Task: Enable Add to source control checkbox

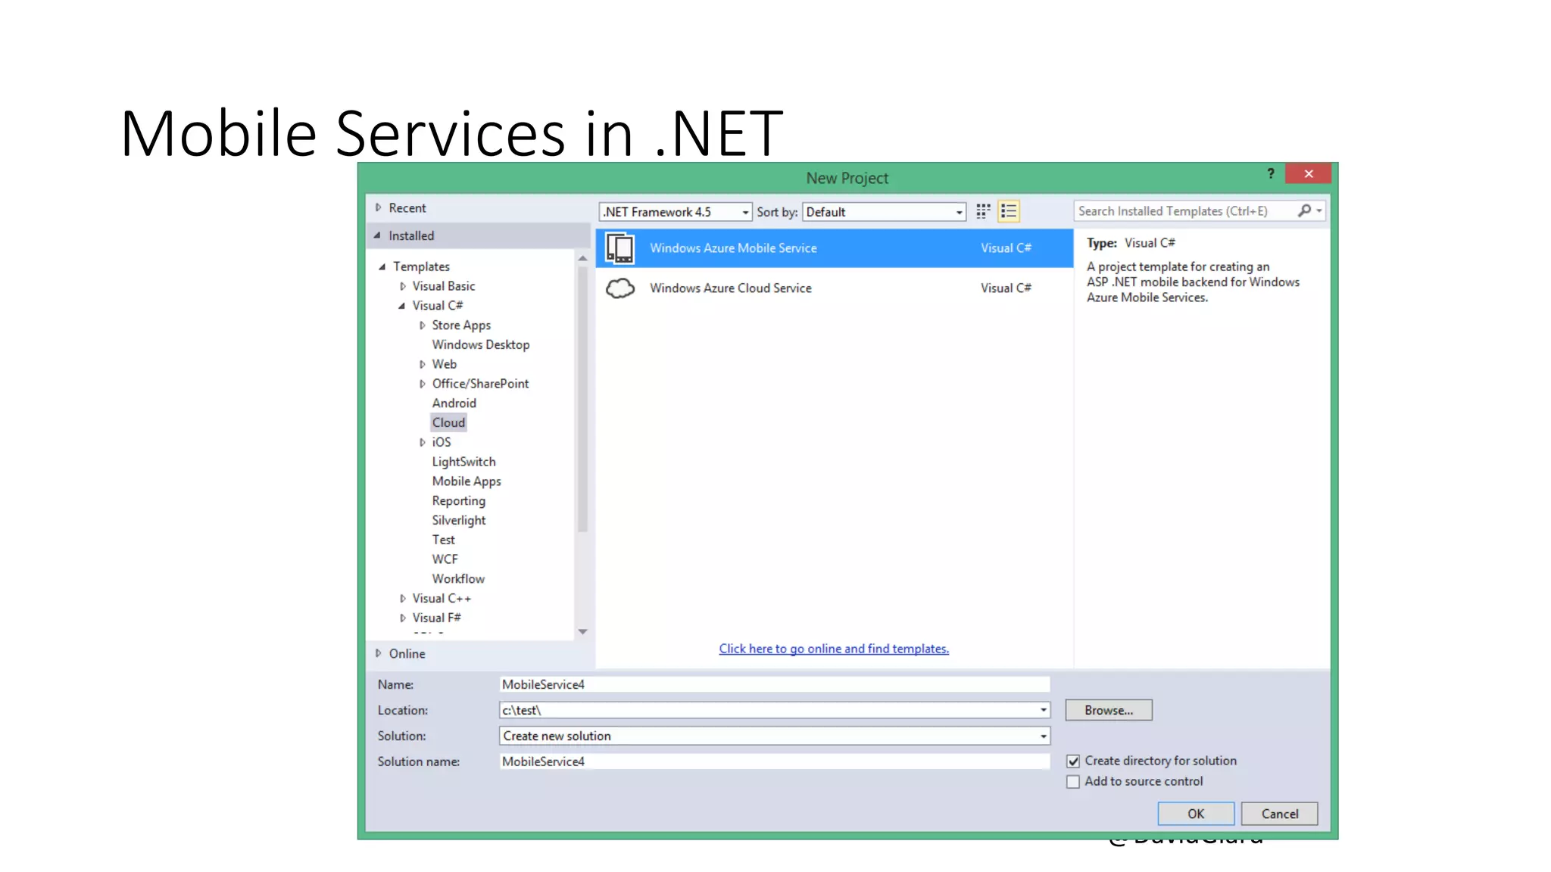Action: tap(1073, 781)
